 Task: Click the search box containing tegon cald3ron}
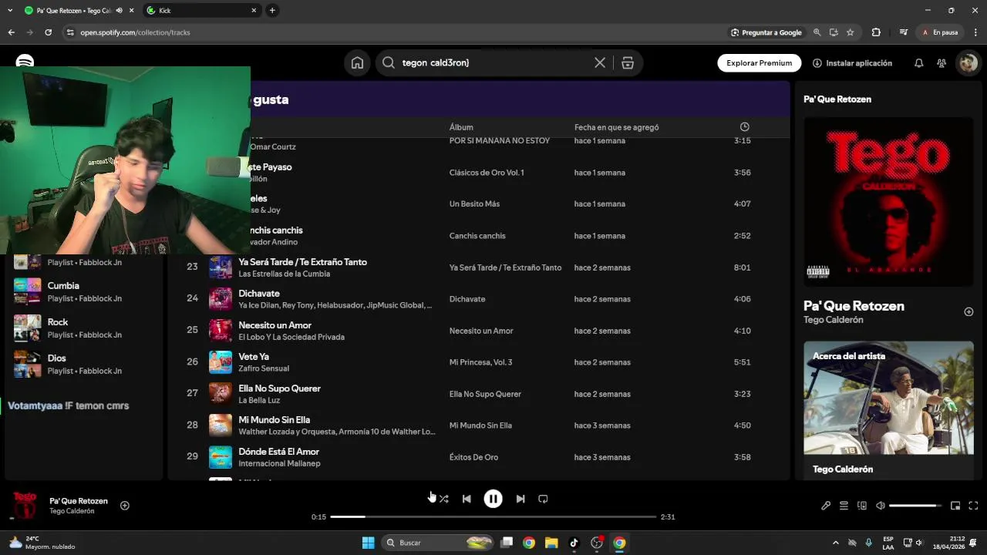click(495, 63)
